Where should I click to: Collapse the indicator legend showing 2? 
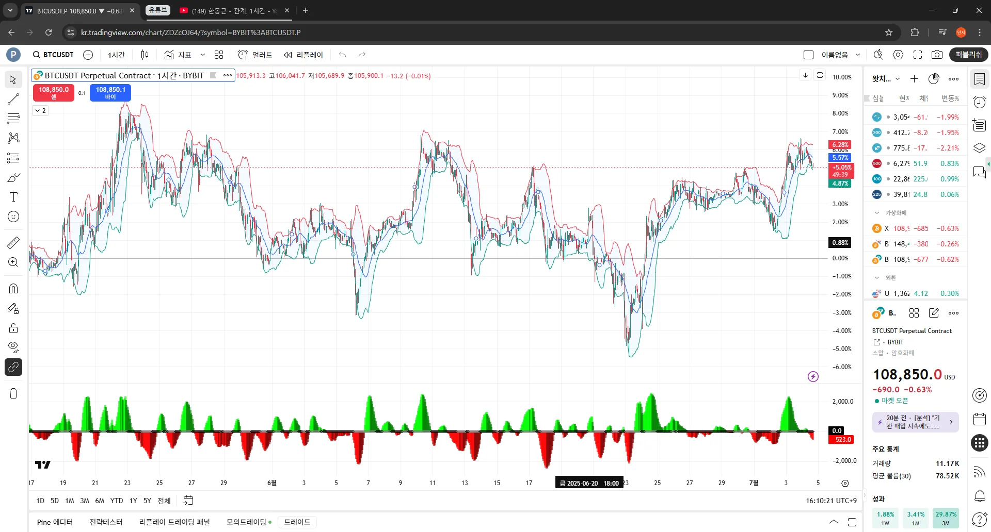point(41,110)
